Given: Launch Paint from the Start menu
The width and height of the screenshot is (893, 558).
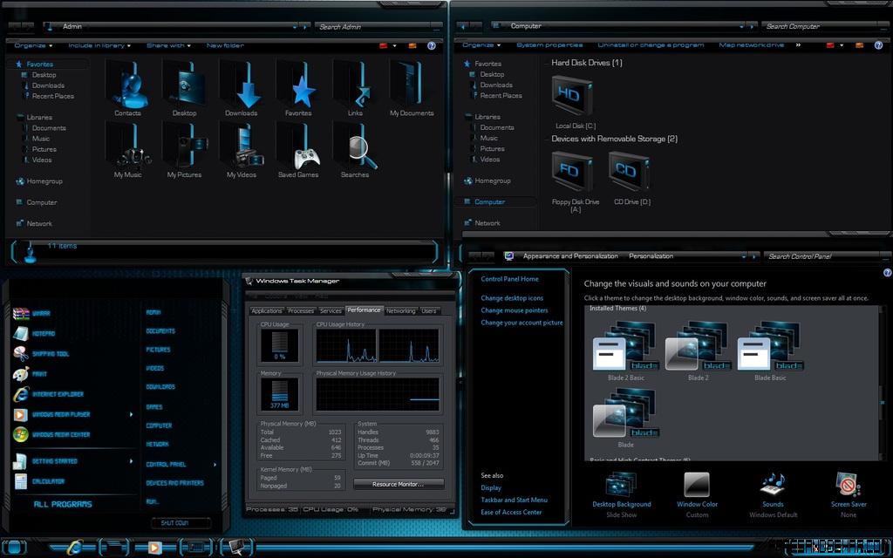Looking at the screenshot, I should pos(21,374).
